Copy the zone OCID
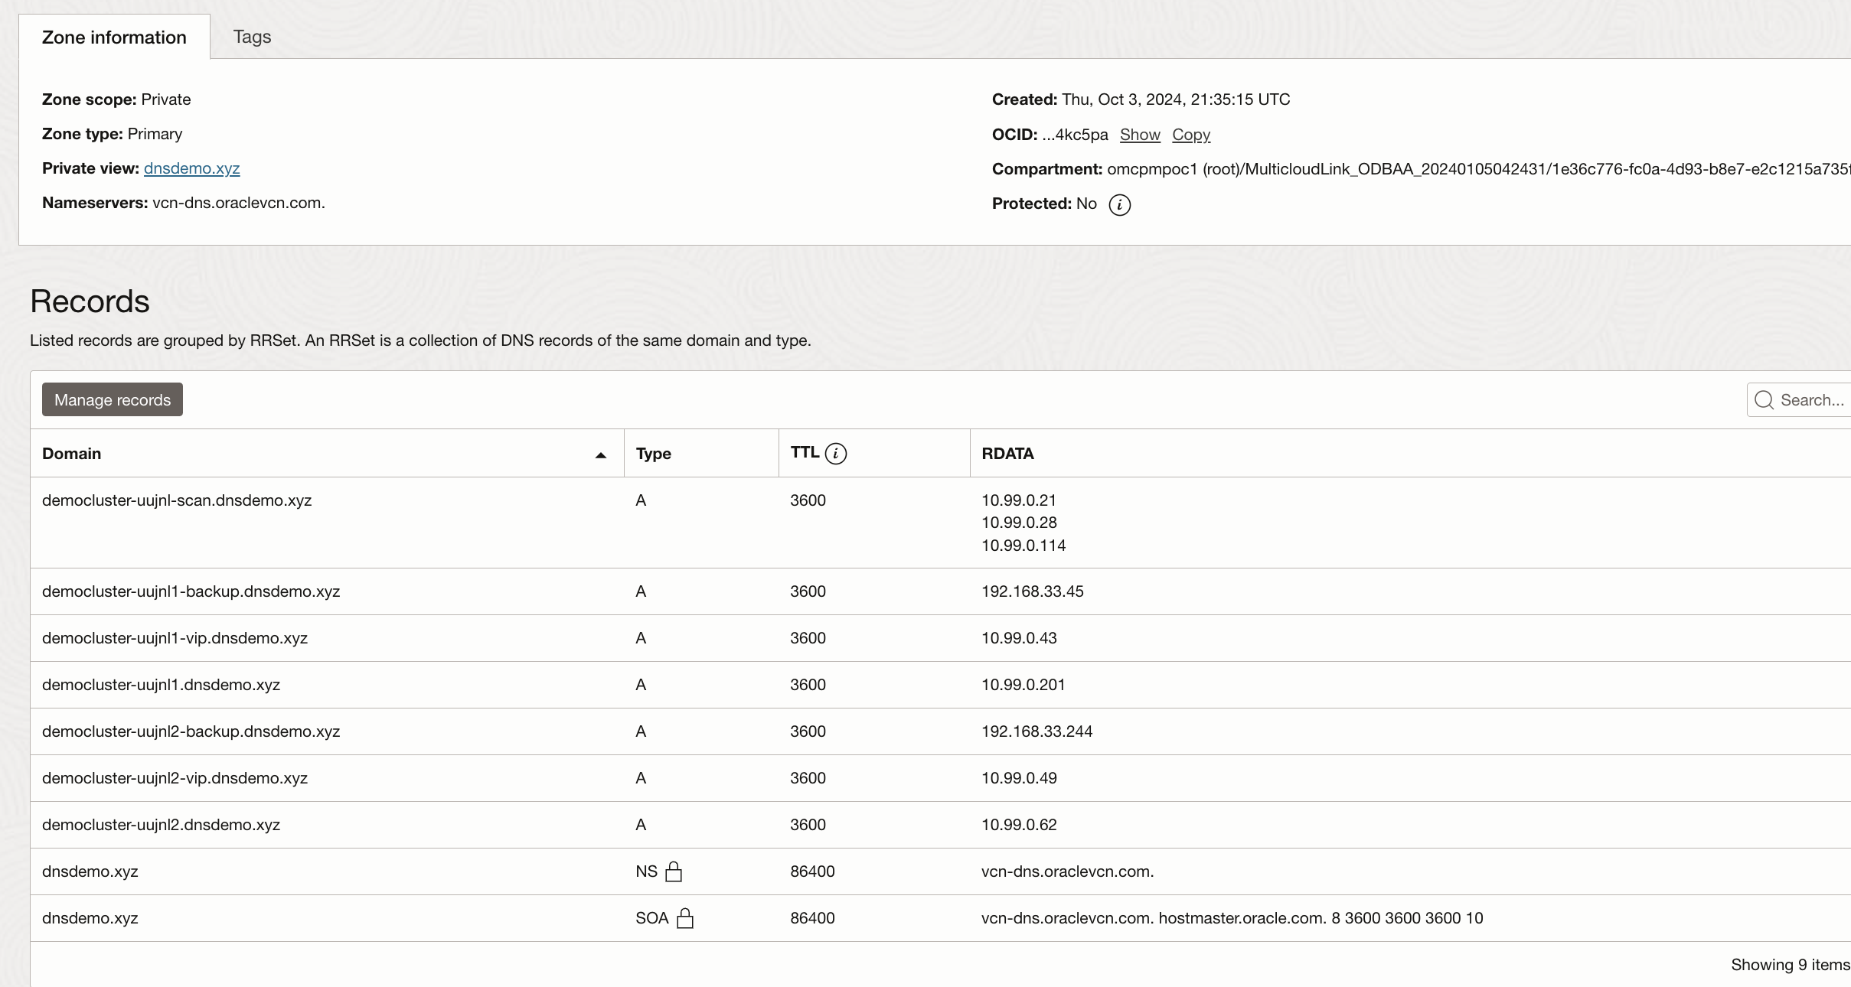 point(1190,135)
